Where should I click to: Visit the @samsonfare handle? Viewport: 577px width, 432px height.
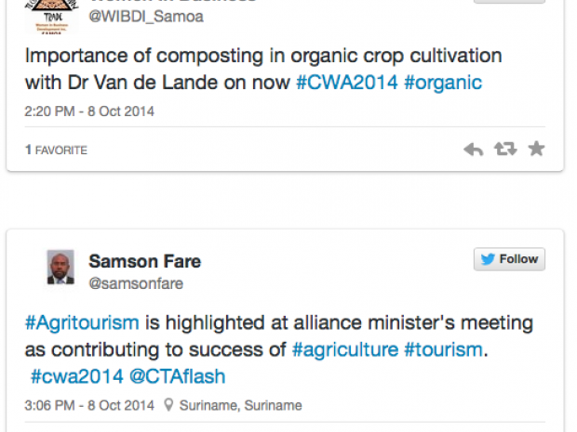coord(136,283)
